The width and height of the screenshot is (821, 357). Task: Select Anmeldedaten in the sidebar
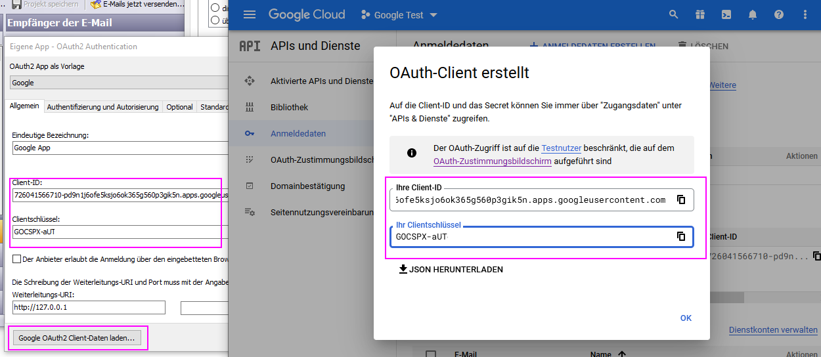(x=298, y=133)
